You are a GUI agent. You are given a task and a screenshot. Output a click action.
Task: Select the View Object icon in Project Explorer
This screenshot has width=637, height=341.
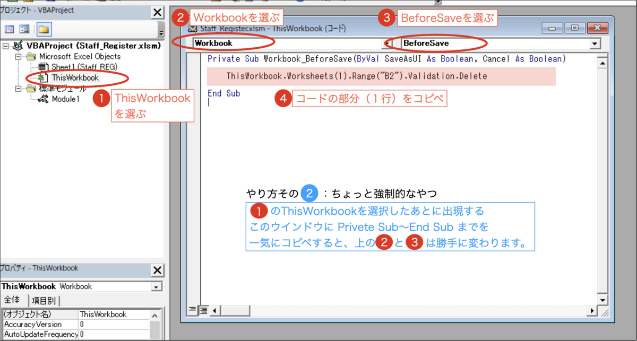tap(24, 29)
